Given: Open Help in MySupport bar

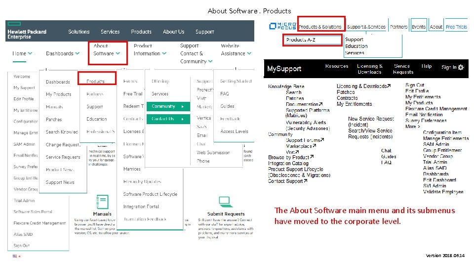Looking at the screenshot, I should coord(426,66).
